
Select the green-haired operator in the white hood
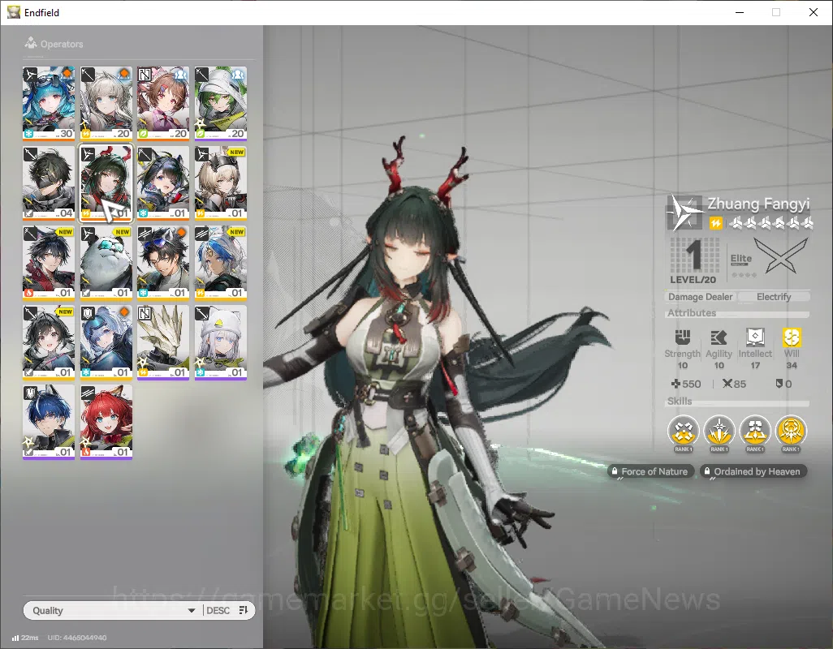coord(221,103)
